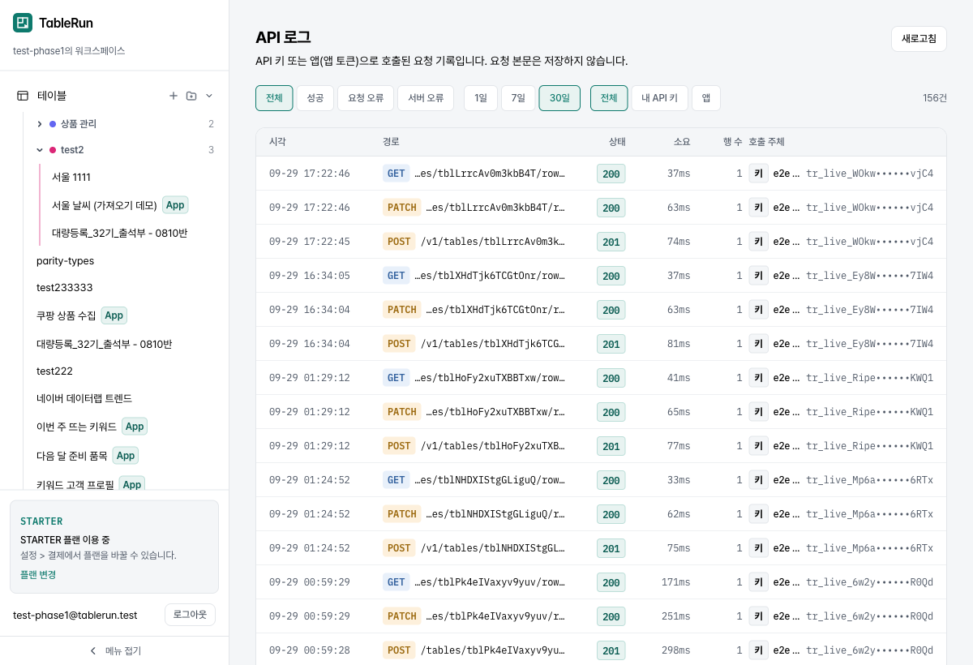Image resolution: width=973 pixels, height=665 pixels.
Task: Expand the 상품 관리 folder
Action: pyautogui.click(x=40, y=124)
